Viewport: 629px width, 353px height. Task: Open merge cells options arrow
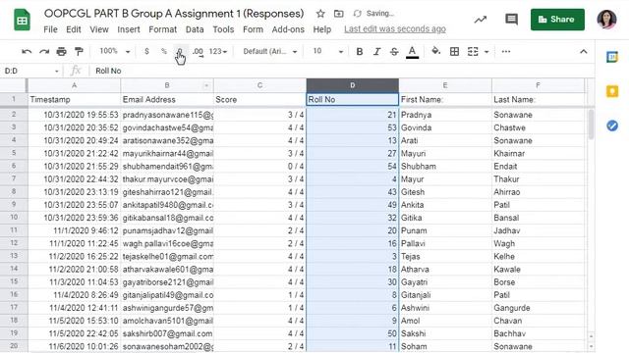[x=486, y=52]
